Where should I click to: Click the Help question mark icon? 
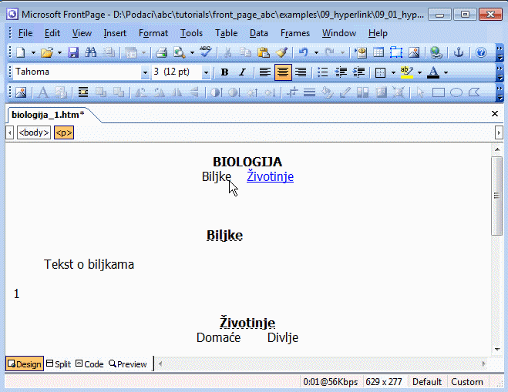(481, 53)
